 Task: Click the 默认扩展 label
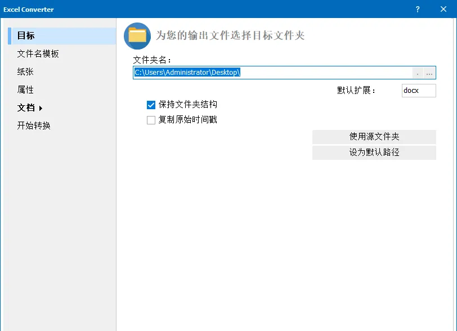click(x=356, y=91)
